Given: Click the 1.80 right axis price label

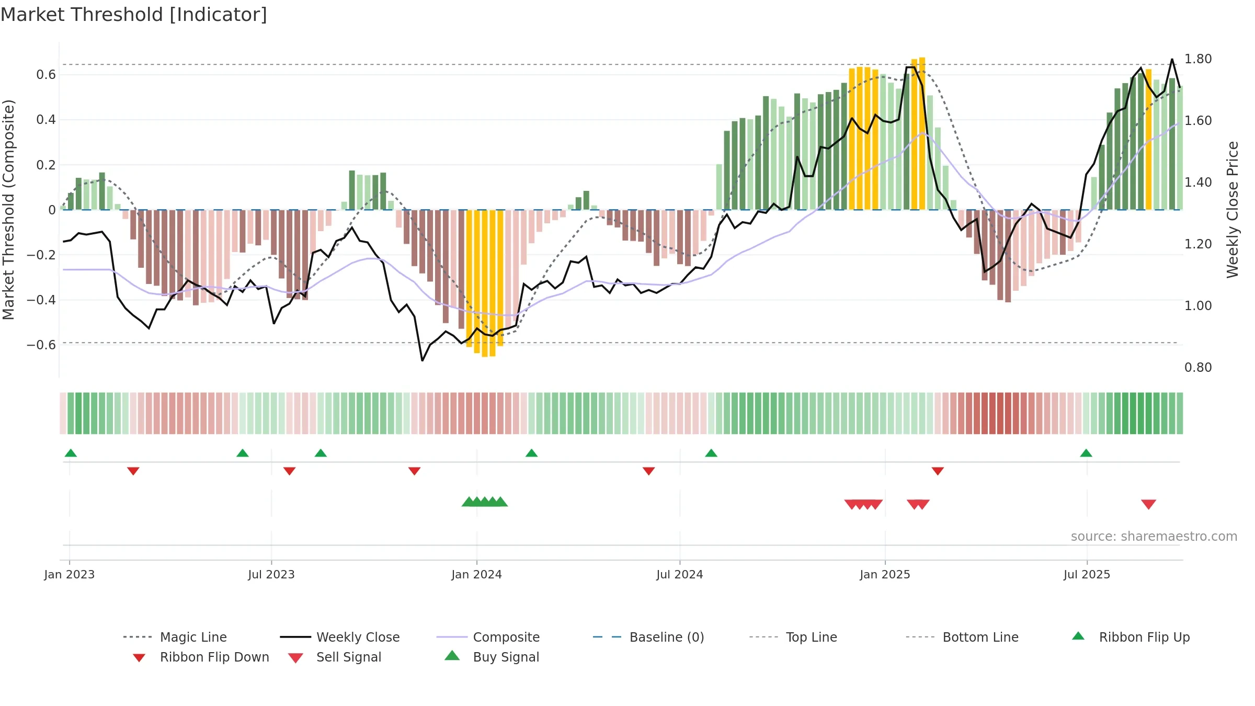Looking at the screenshot, I should (1198, 59).
